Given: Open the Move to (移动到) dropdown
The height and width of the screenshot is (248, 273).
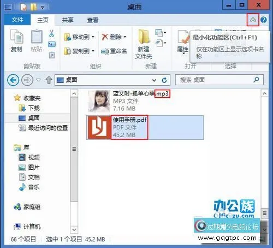Looking at the screenshot, I should [x=79, y=37].
